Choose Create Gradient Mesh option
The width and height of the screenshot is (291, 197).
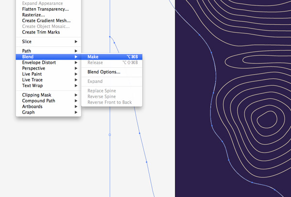[46, 21]
